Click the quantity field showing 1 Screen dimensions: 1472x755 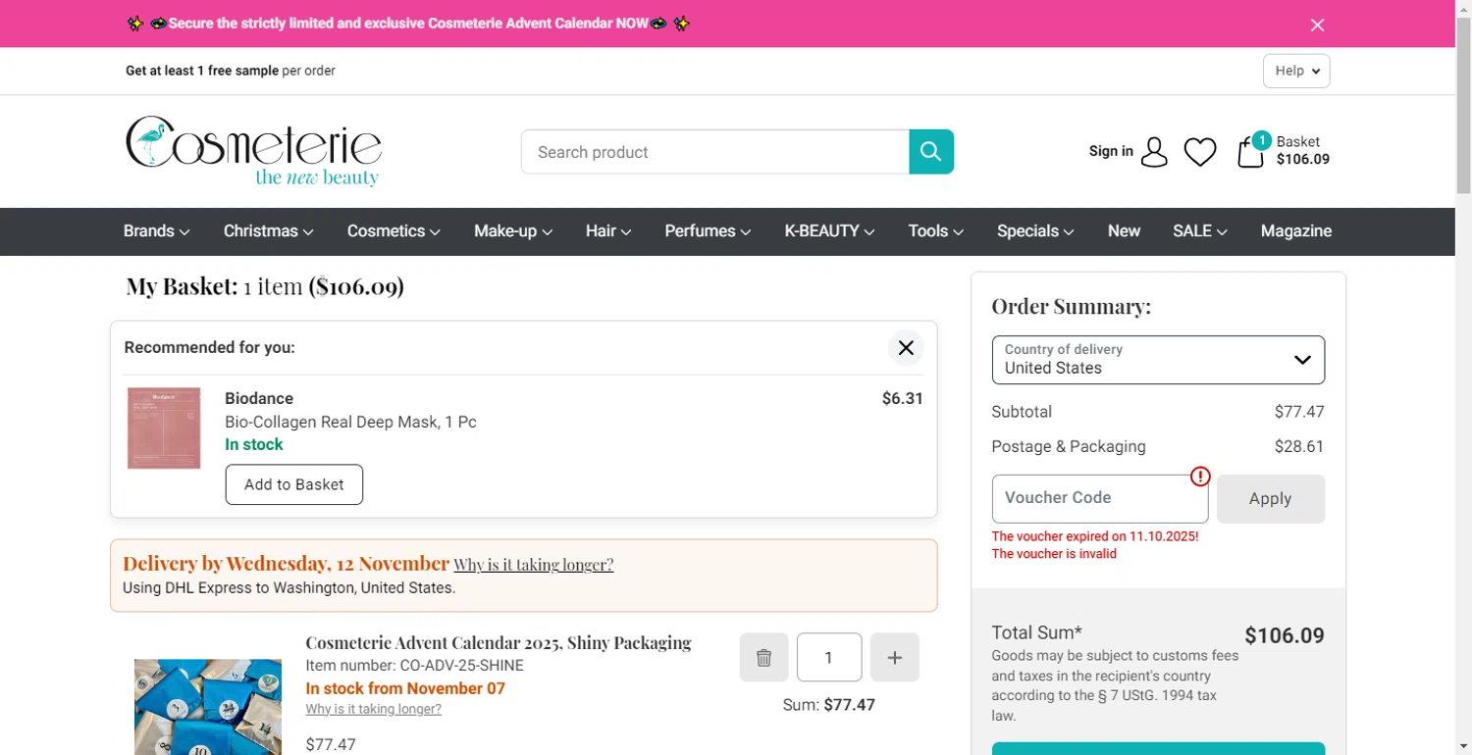(829, 657)
